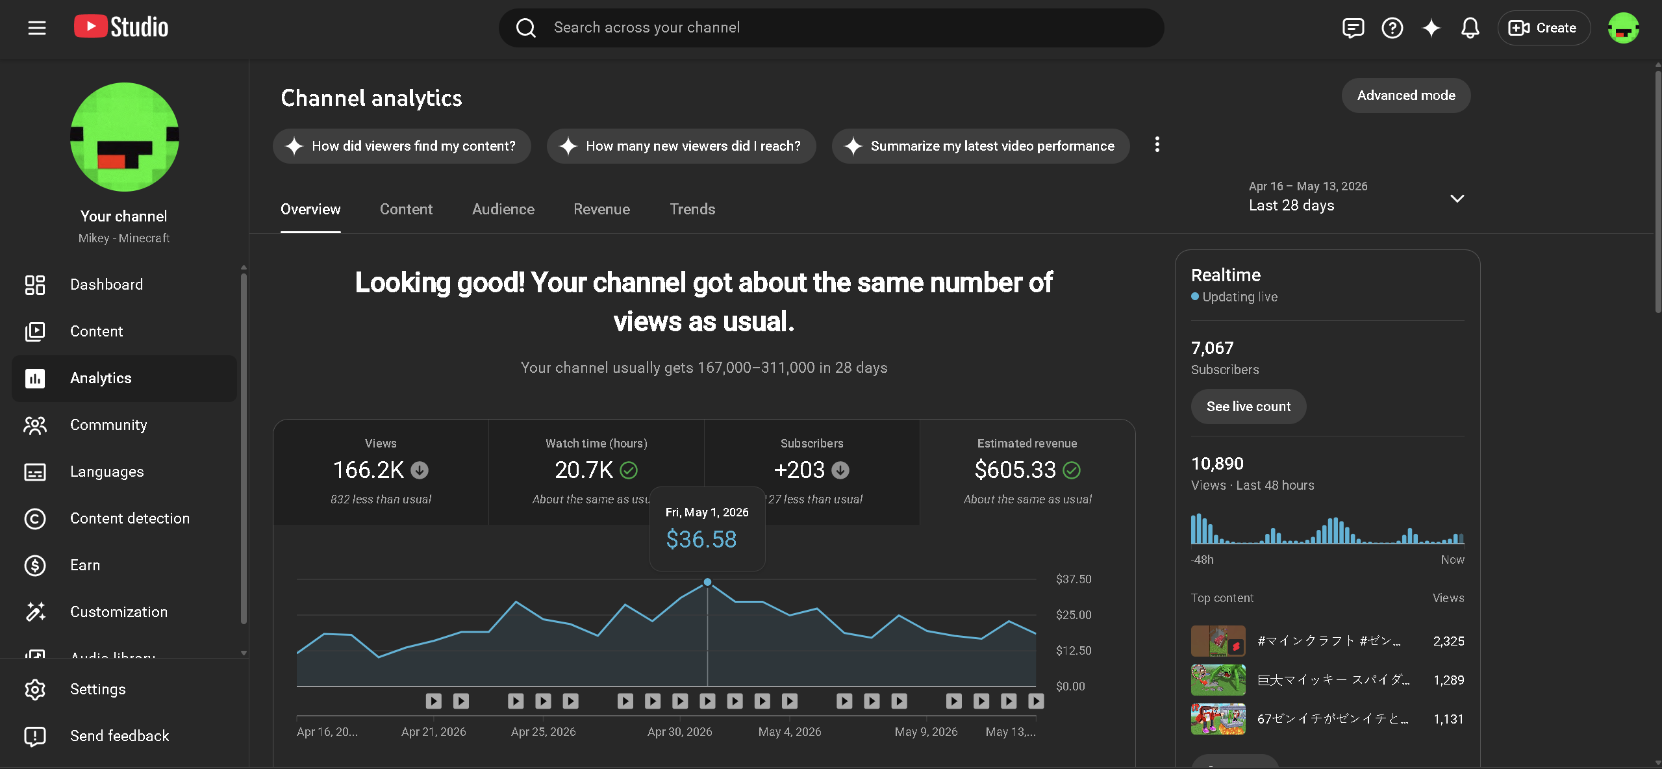Open the hamburger navigation menu
1662x769 pixels.
(37, 27)
